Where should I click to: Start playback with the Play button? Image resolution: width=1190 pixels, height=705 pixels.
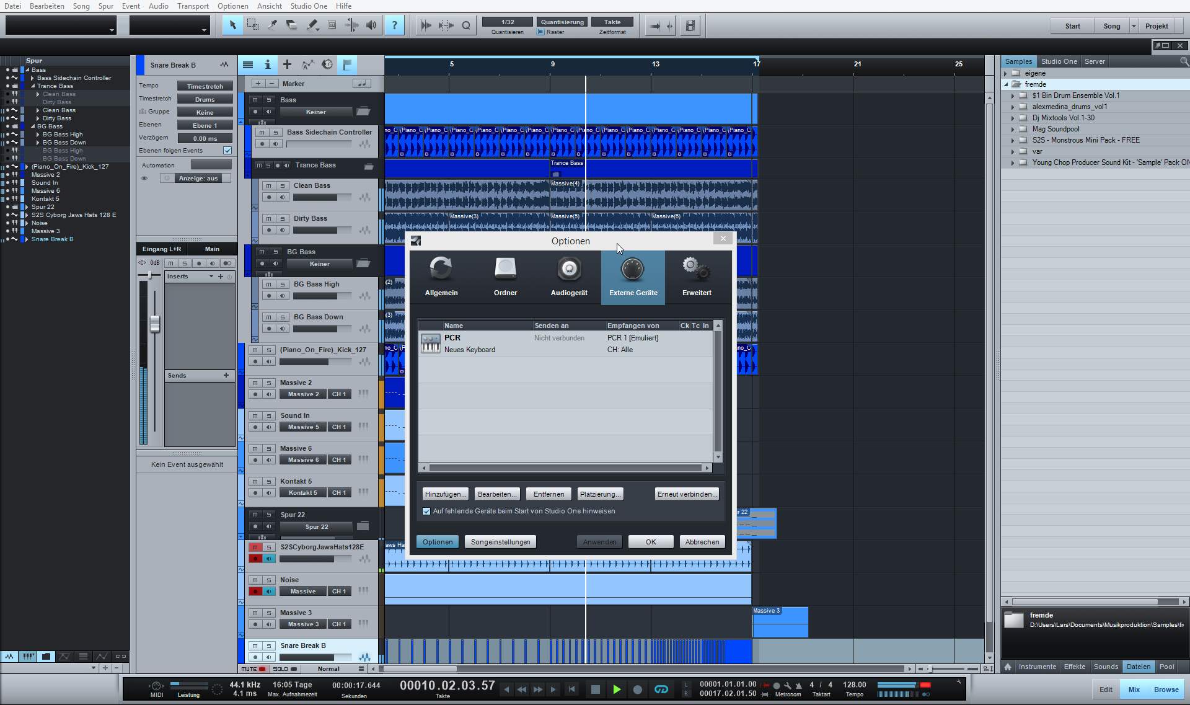tap(617, 689)
